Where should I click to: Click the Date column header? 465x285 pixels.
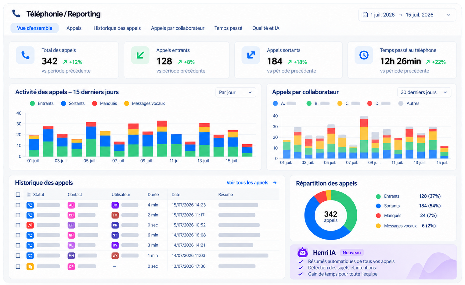[176, 195]
